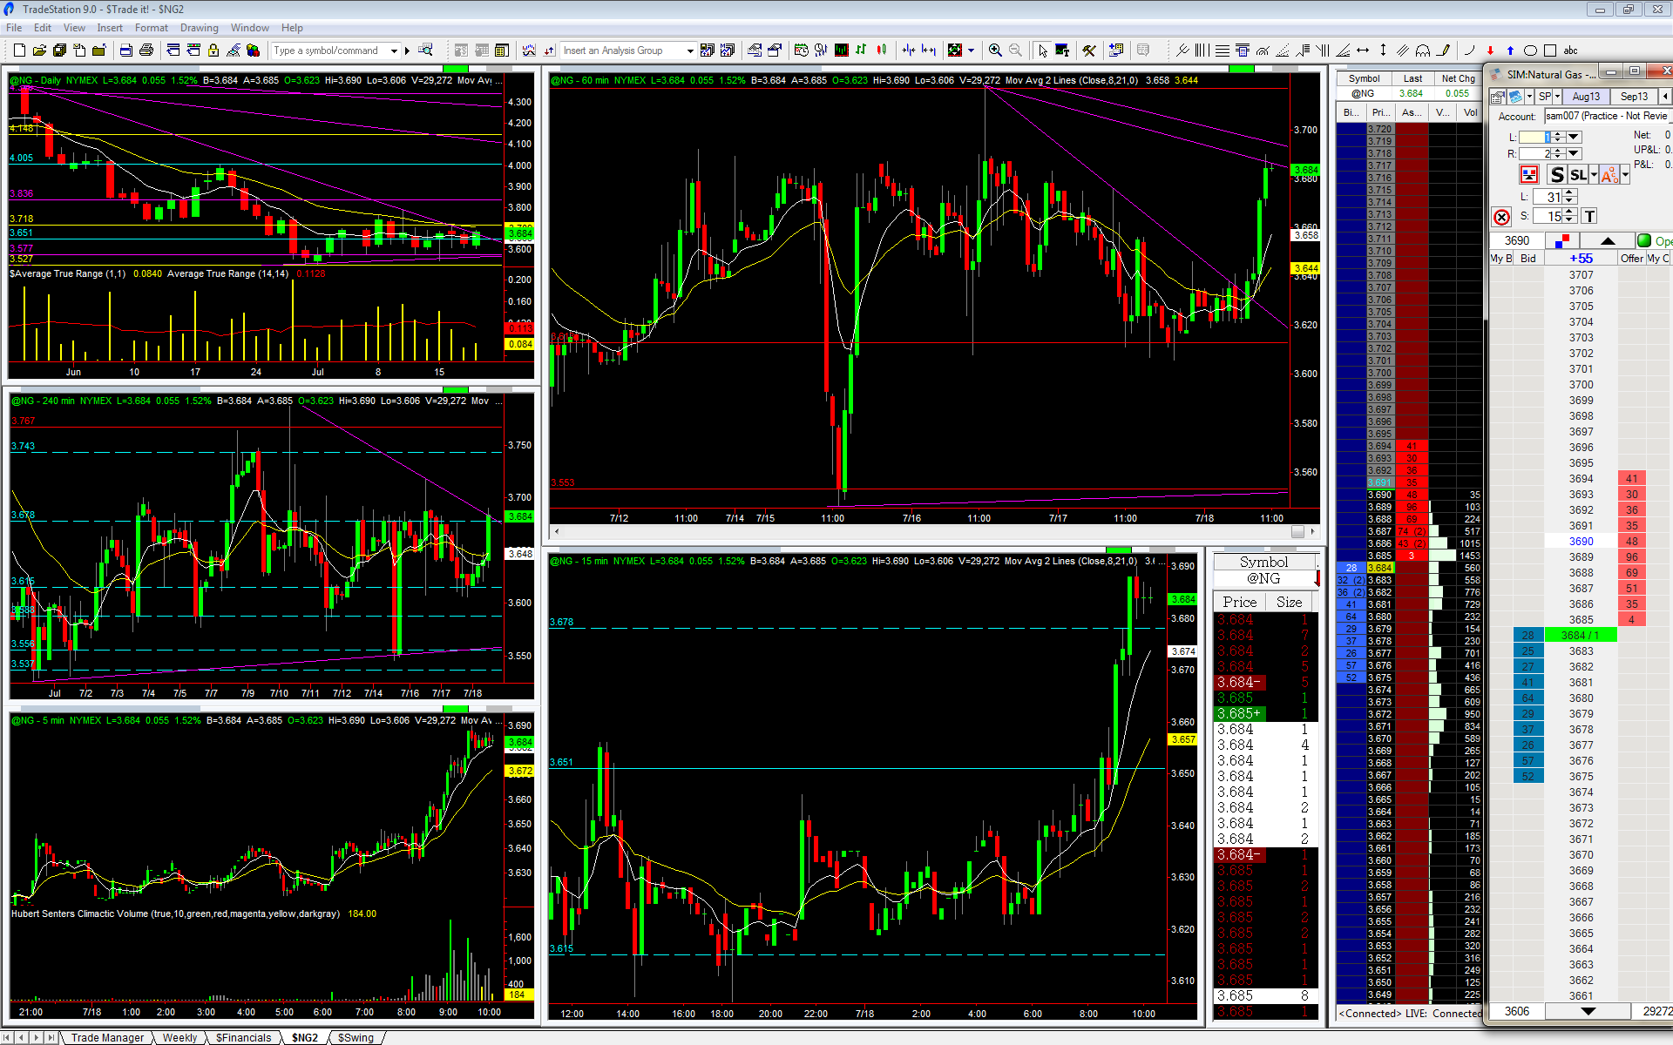Switch to the $Swing workspace tab

tap(356, 1037)
